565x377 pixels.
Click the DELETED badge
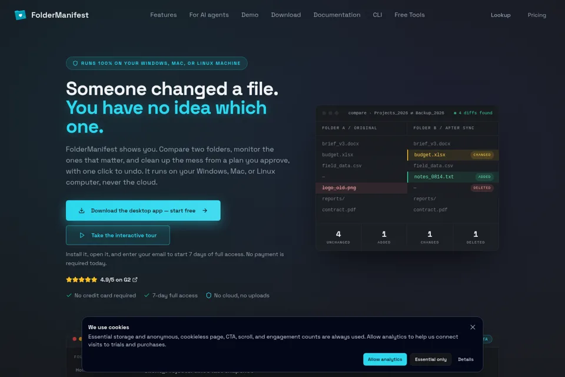(482, 187)
